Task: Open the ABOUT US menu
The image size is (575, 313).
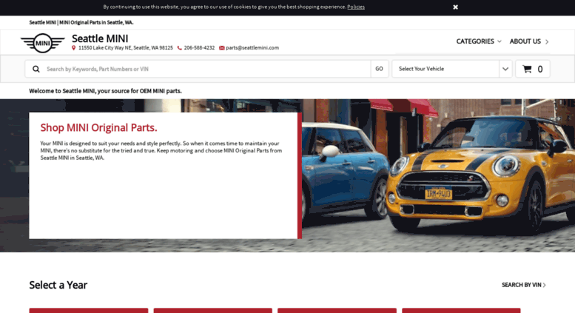Action: point(525,41)
